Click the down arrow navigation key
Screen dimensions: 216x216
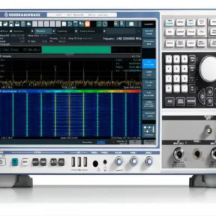pyautogui.click(x=210, y=101)
